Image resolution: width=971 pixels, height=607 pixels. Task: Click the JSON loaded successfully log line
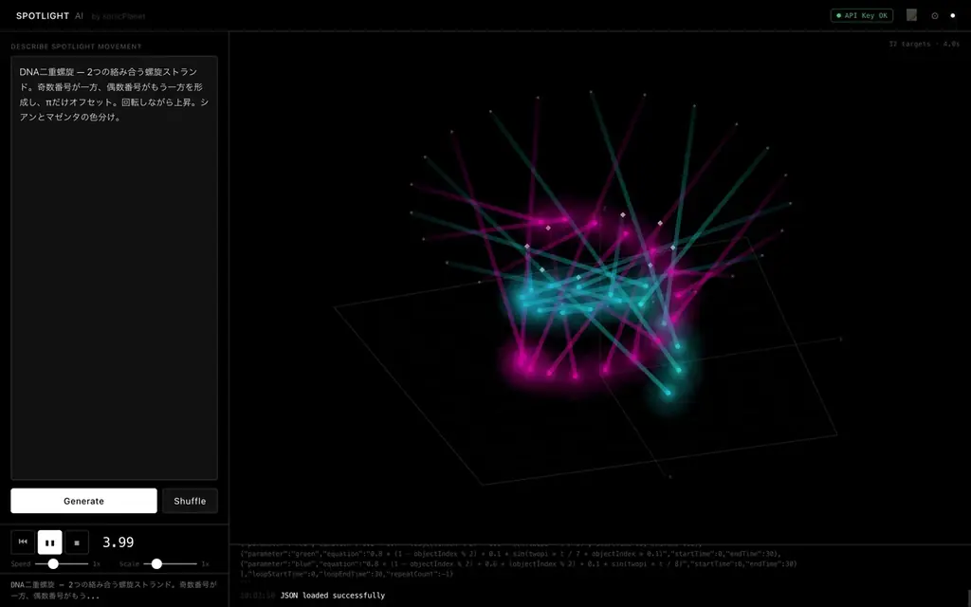[331, 595]
